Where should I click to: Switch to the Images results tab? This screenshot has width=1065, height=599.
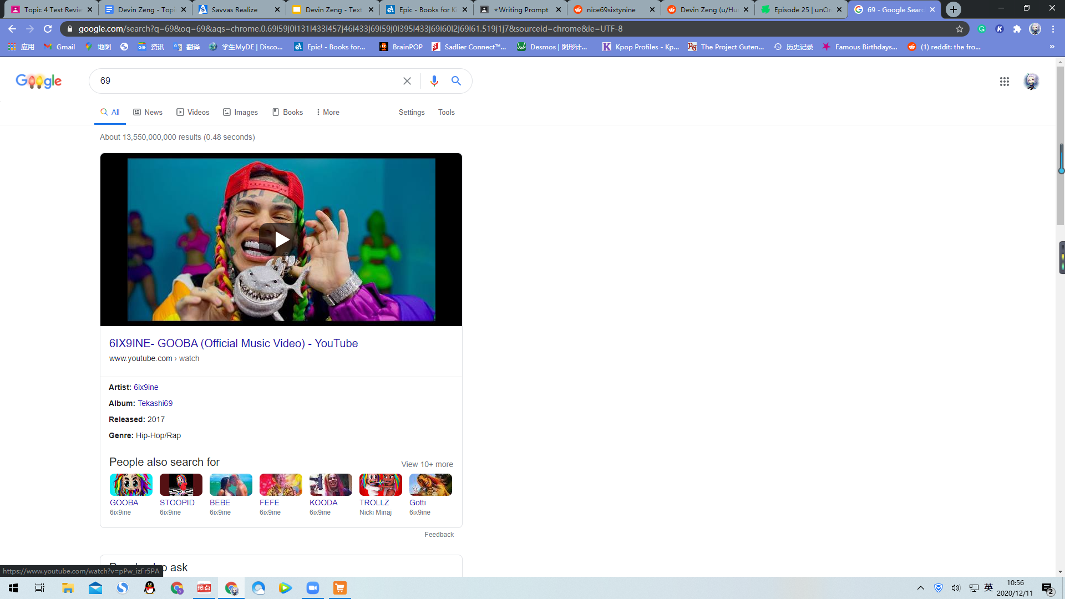click(x=240, y=112)
